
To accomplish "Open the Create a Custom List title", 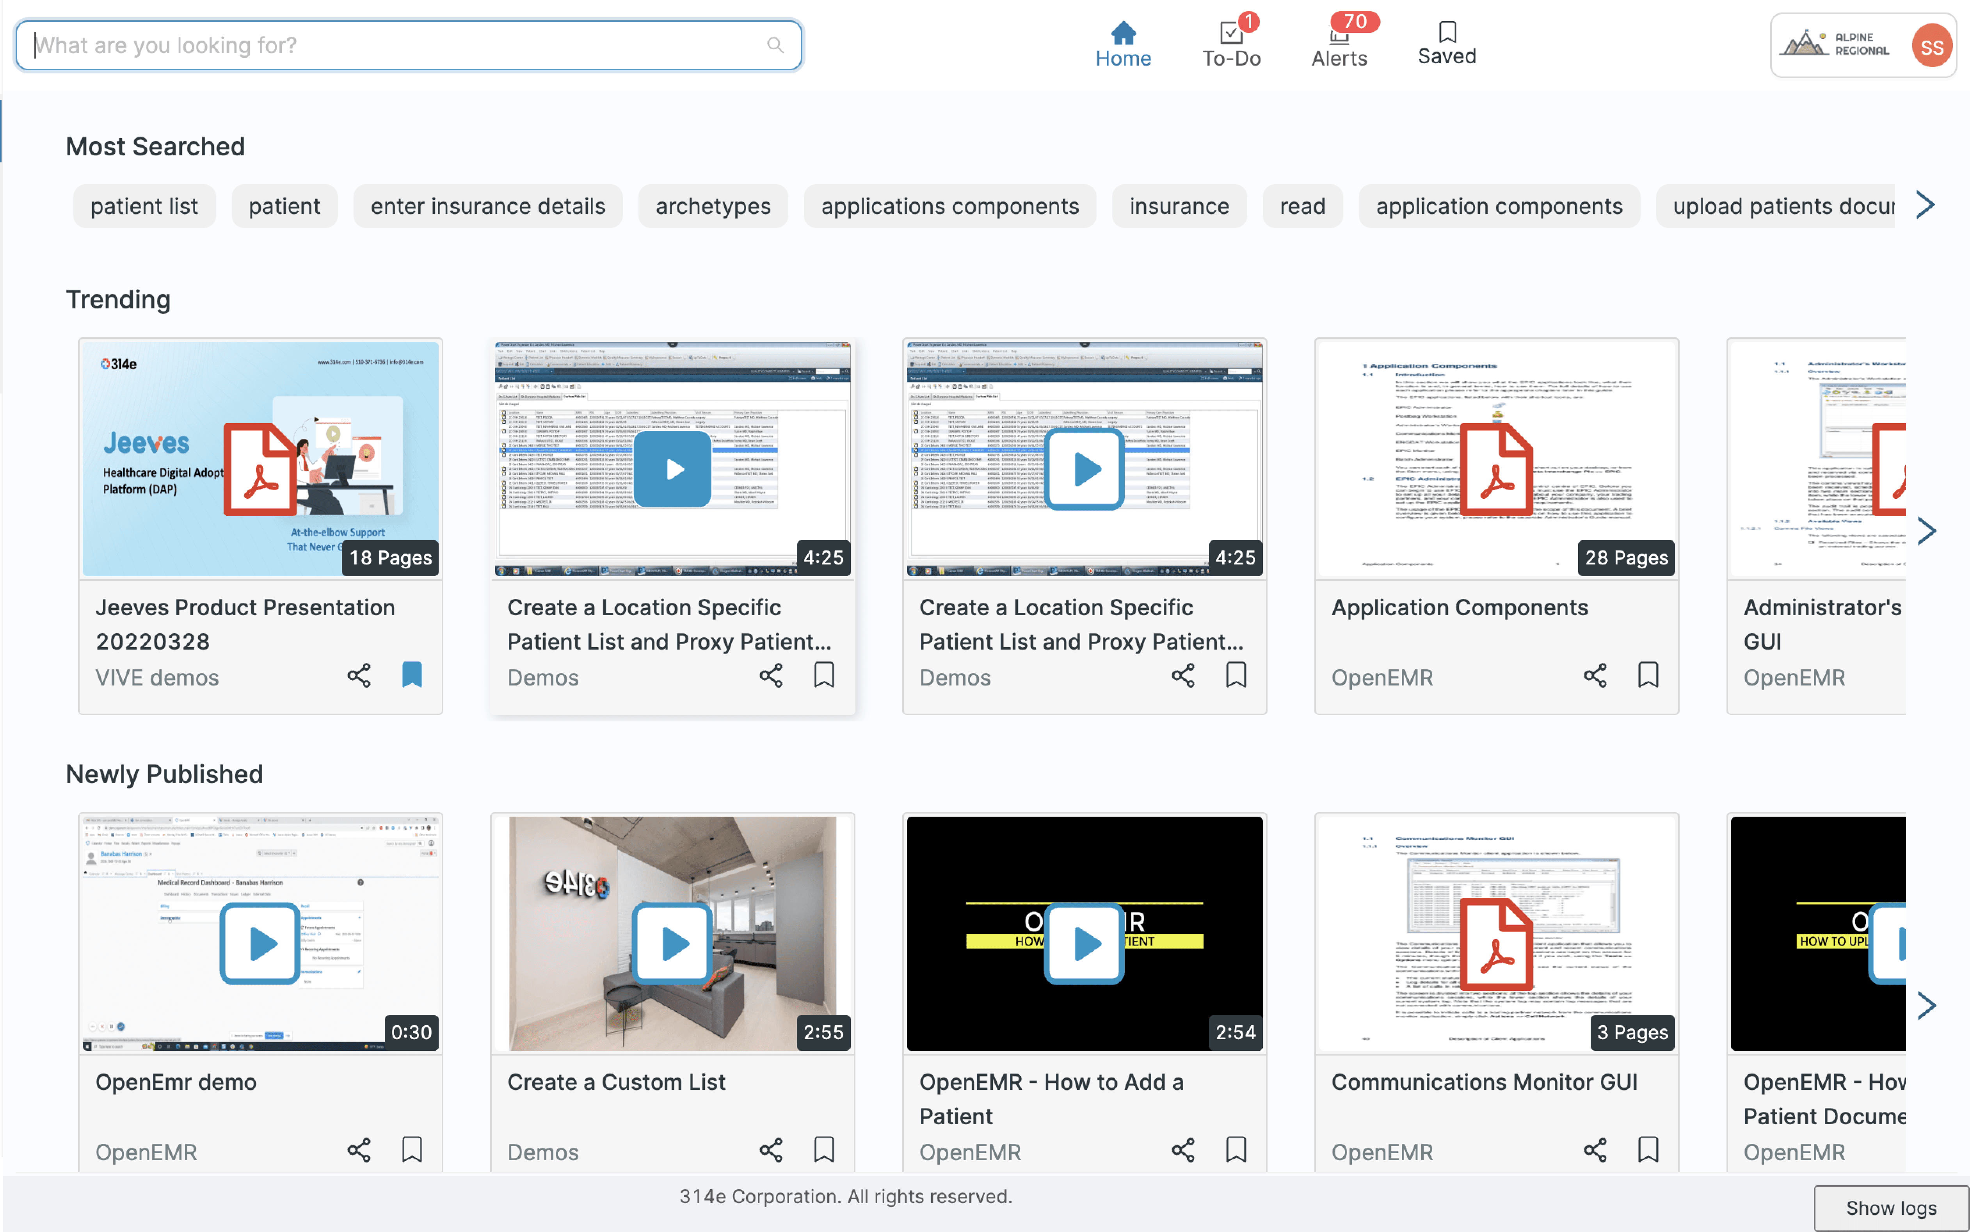I will 616,1082.
